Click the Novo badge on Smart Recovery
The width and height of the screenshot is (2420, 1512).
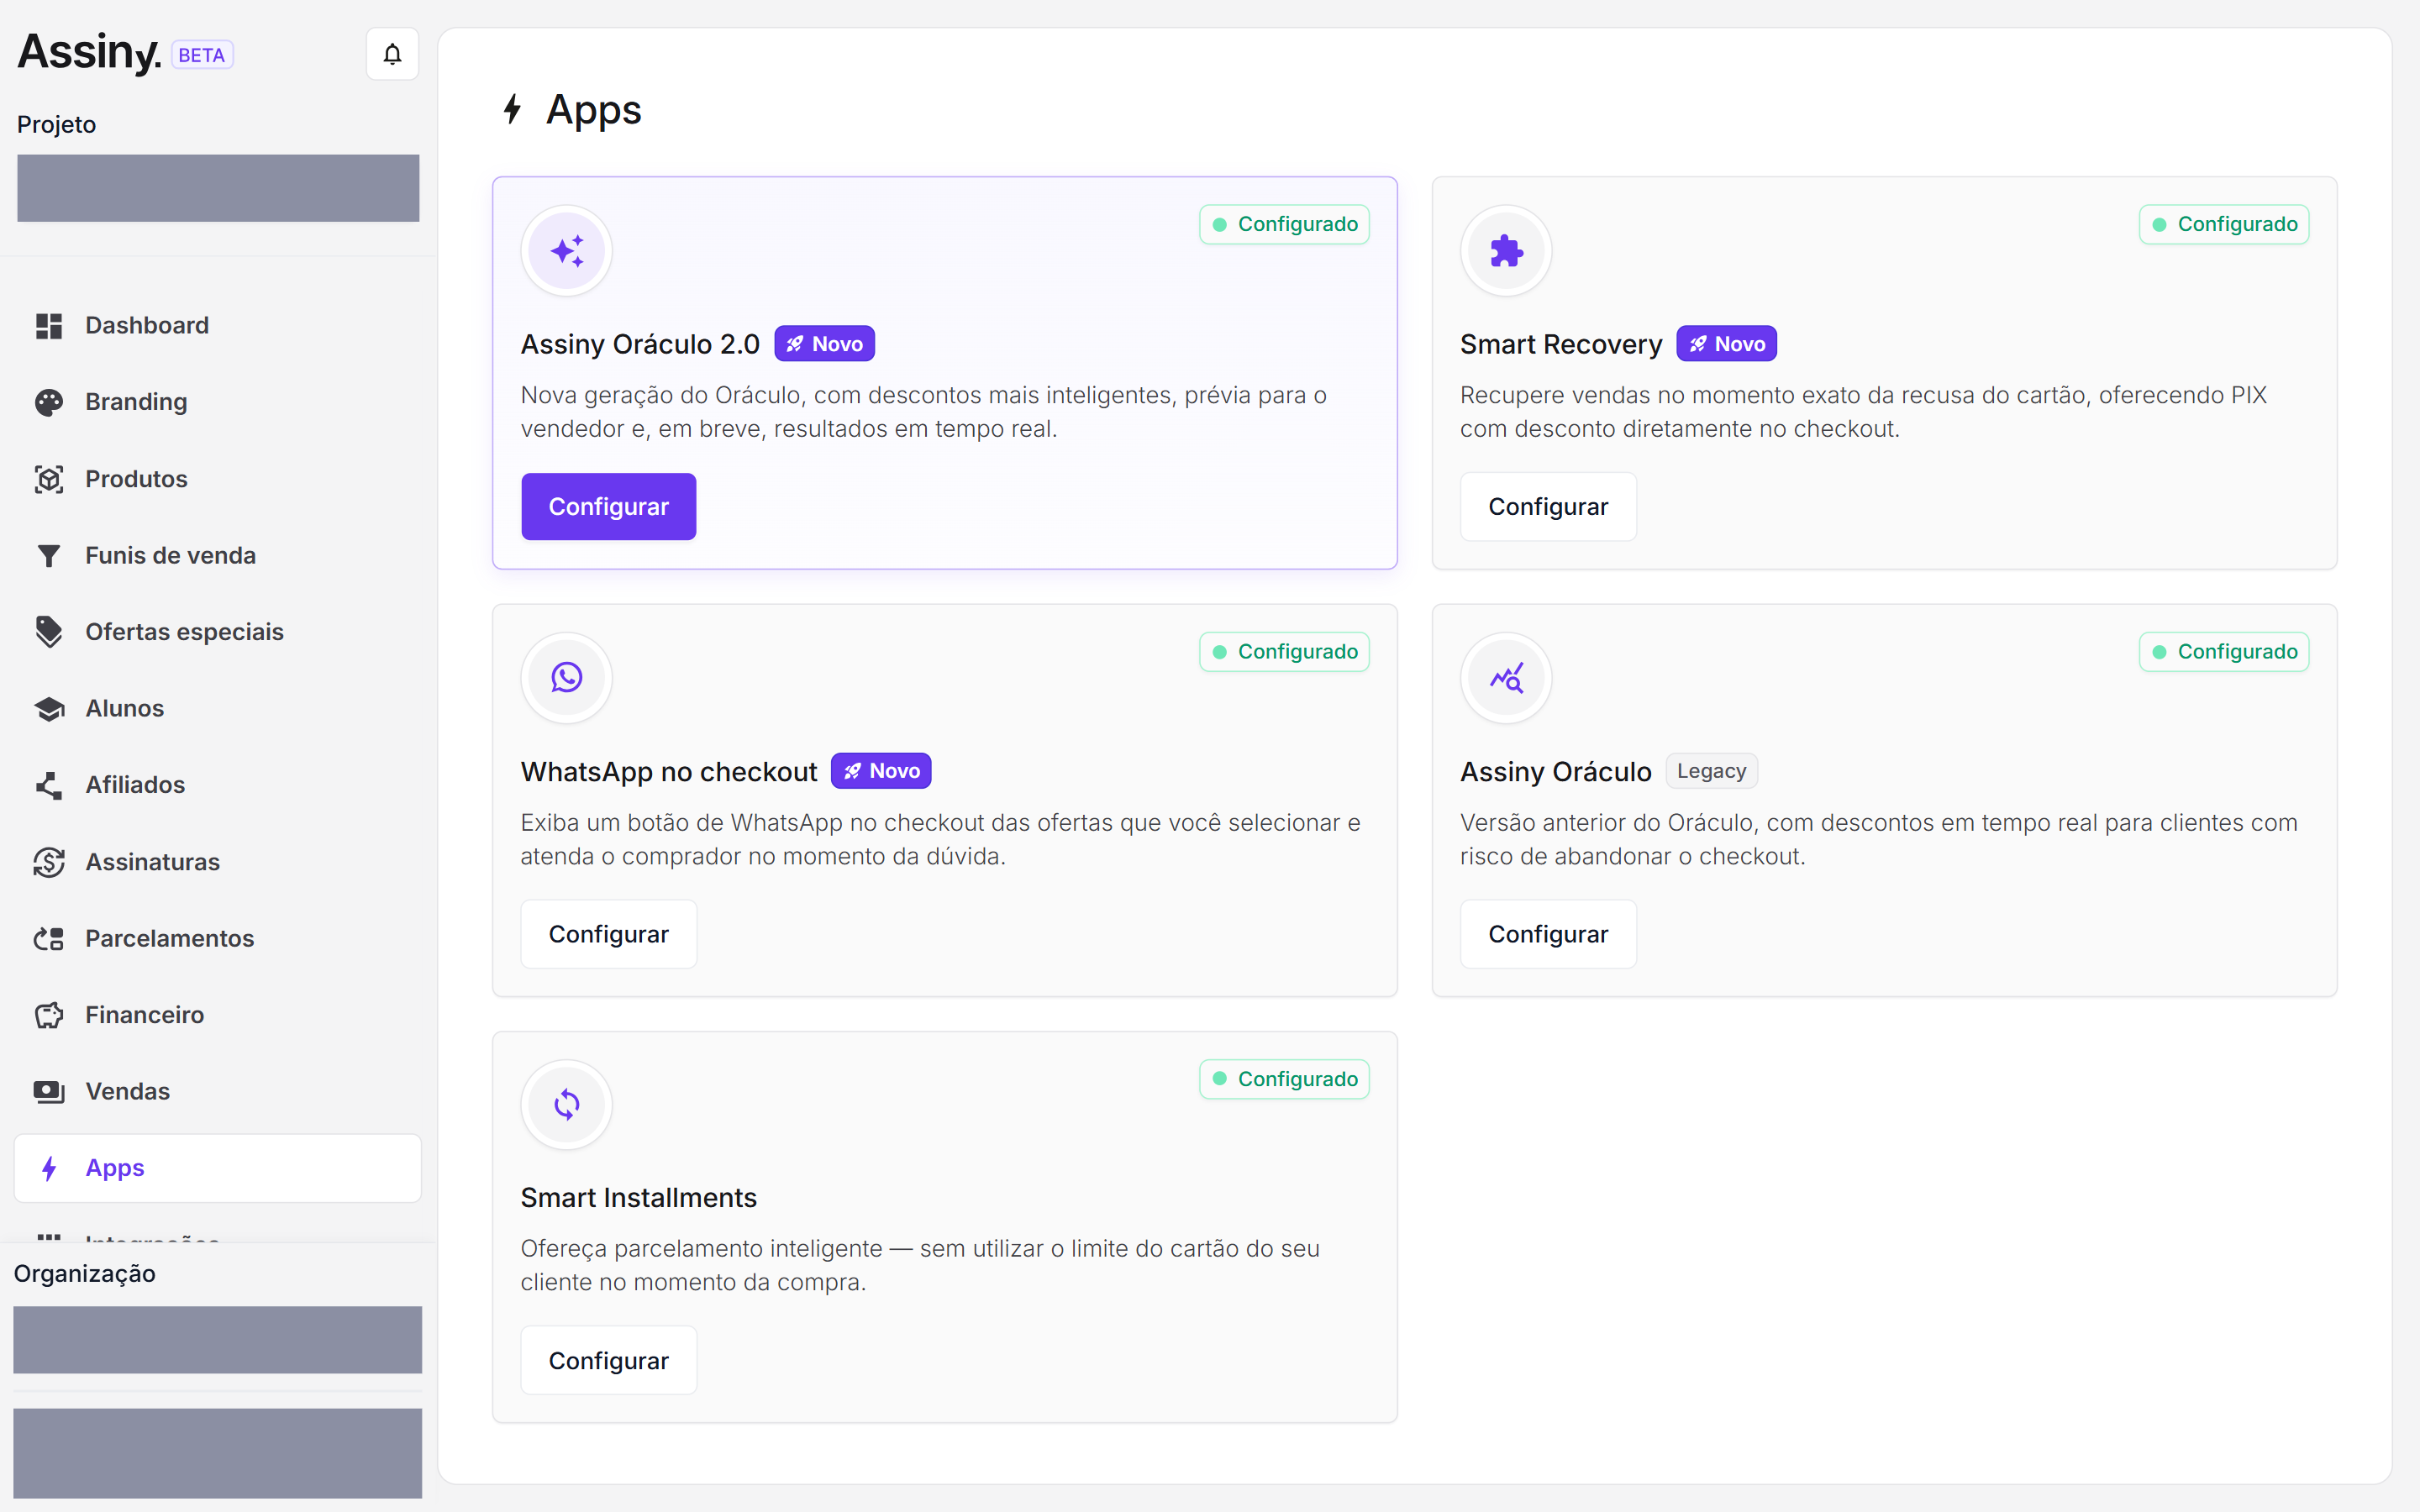1726,344
